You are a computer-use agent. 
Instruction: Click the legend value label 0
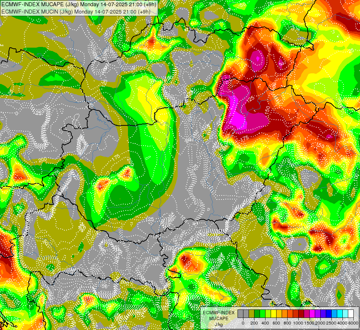click(x=243, y=323)
